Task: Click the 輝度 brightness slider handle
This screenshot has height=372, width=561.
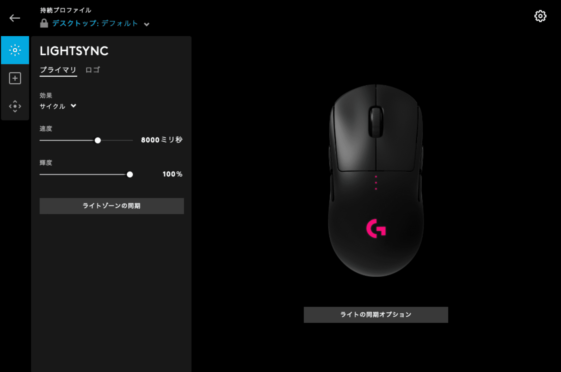Action: tap(130, 174)
